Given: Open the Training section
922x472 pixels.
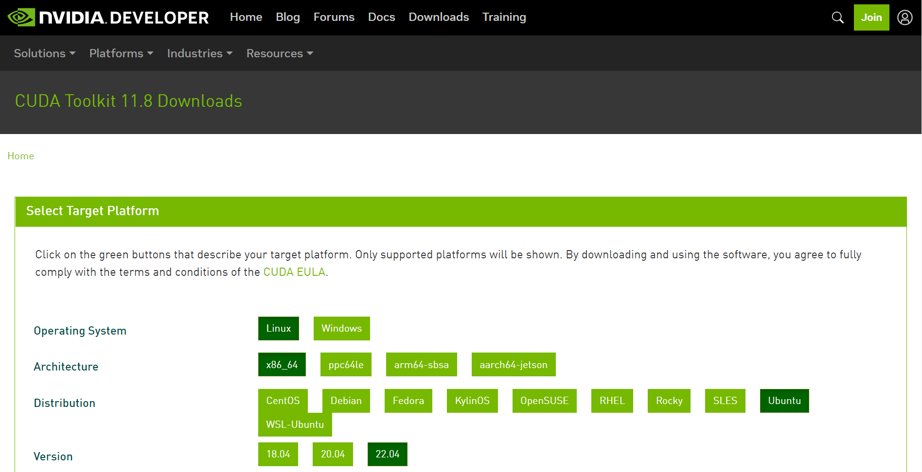Looking at the screenshot, I should [x=504, y=17].
